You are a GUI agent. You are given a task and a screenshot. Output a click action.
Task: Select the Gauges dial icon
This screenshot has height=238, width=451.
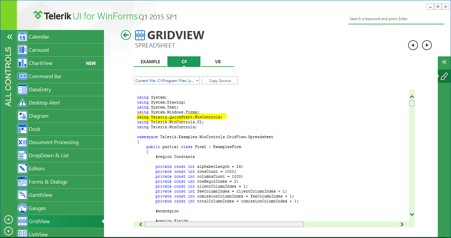tap(22, 208)
